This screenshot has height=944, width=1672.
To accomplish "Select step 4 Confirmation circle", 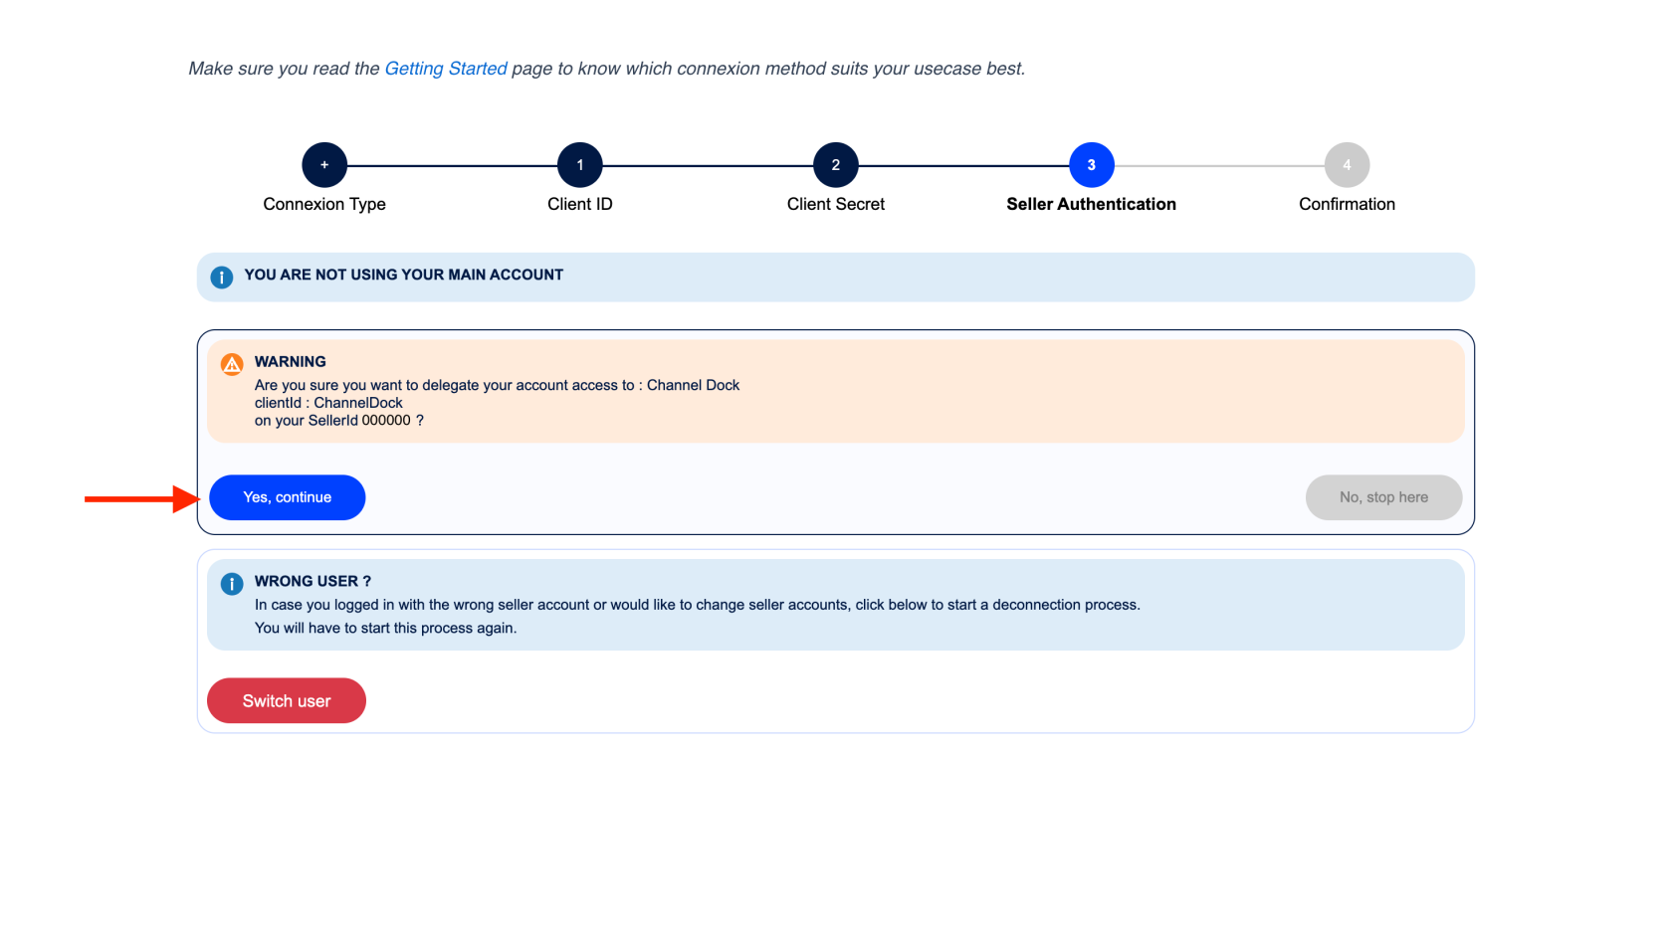I will [1348, 165].
